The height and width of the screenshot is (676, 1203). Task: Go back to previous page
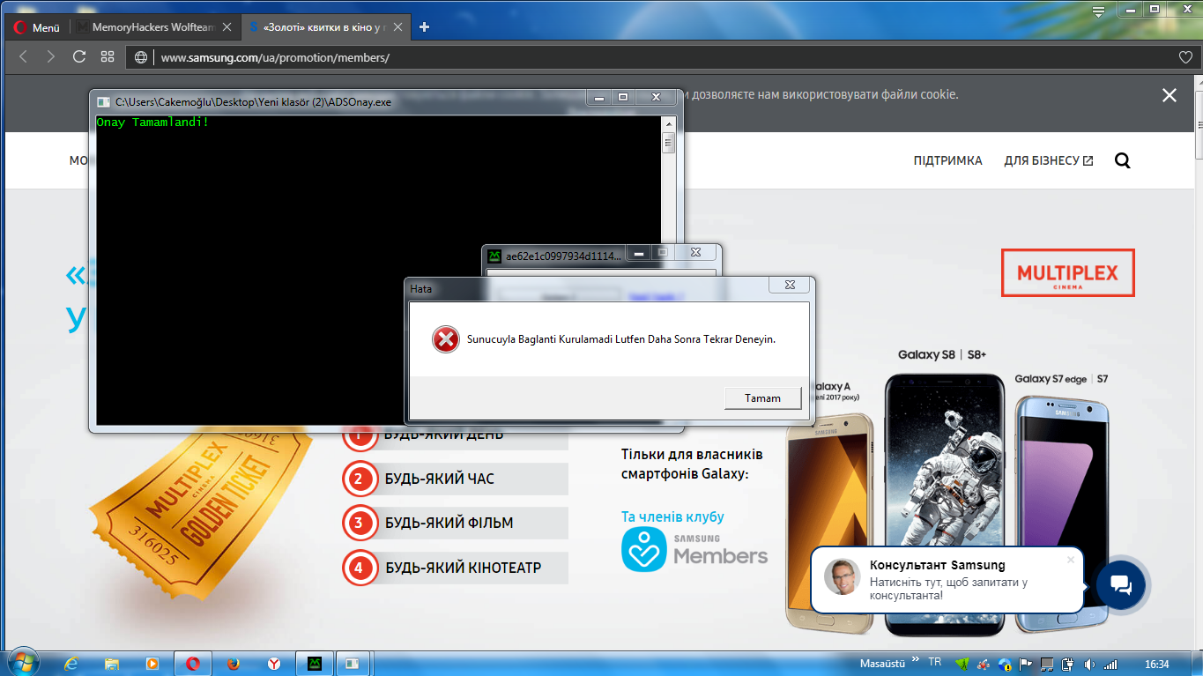[24, 56]
